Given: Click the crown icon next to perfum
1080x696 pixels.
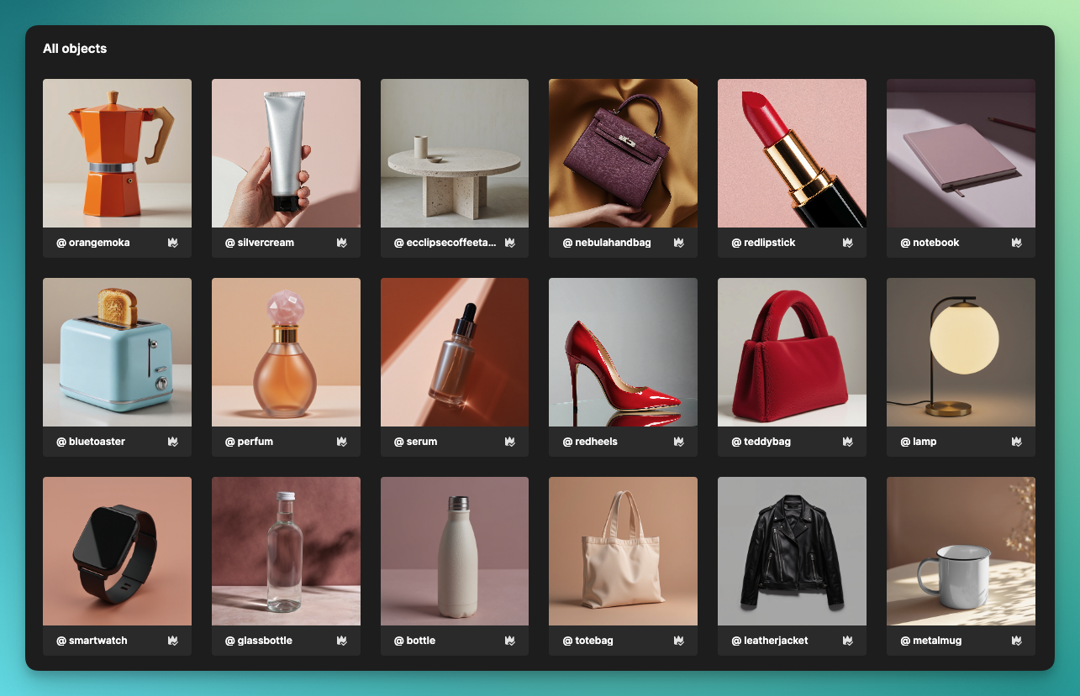Looking at the screenshot, I should [342, 442].
